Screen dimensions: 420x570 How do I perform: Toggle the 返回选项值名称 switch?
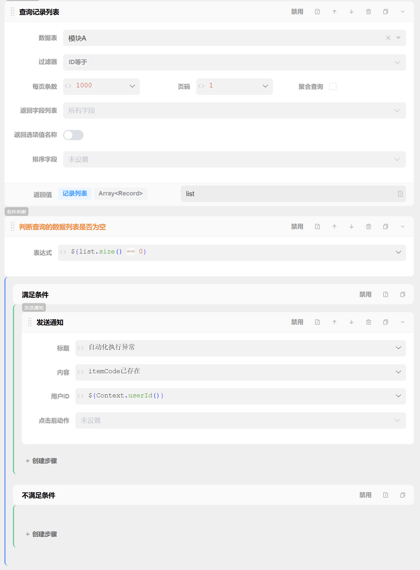(73, 135)
